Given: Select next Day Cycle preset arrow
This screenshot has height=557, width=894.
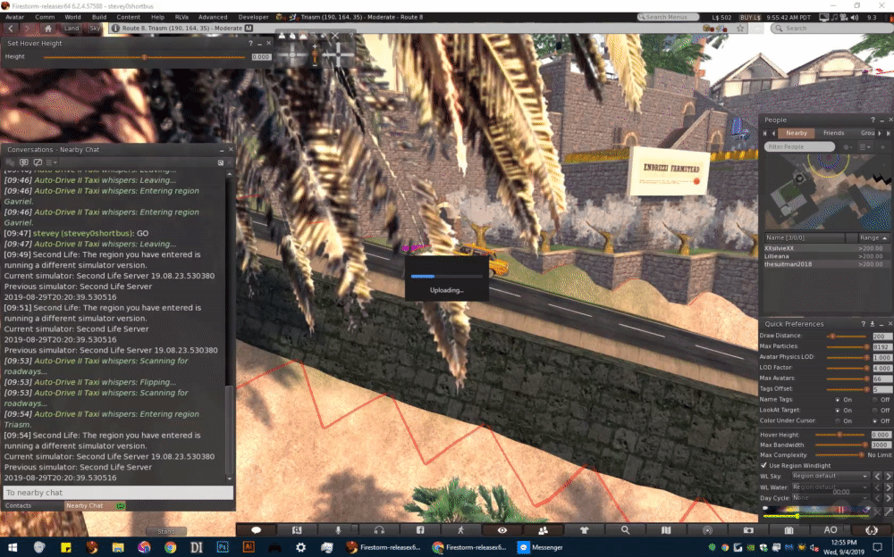Looking at the screenshot, I should 888,497.
